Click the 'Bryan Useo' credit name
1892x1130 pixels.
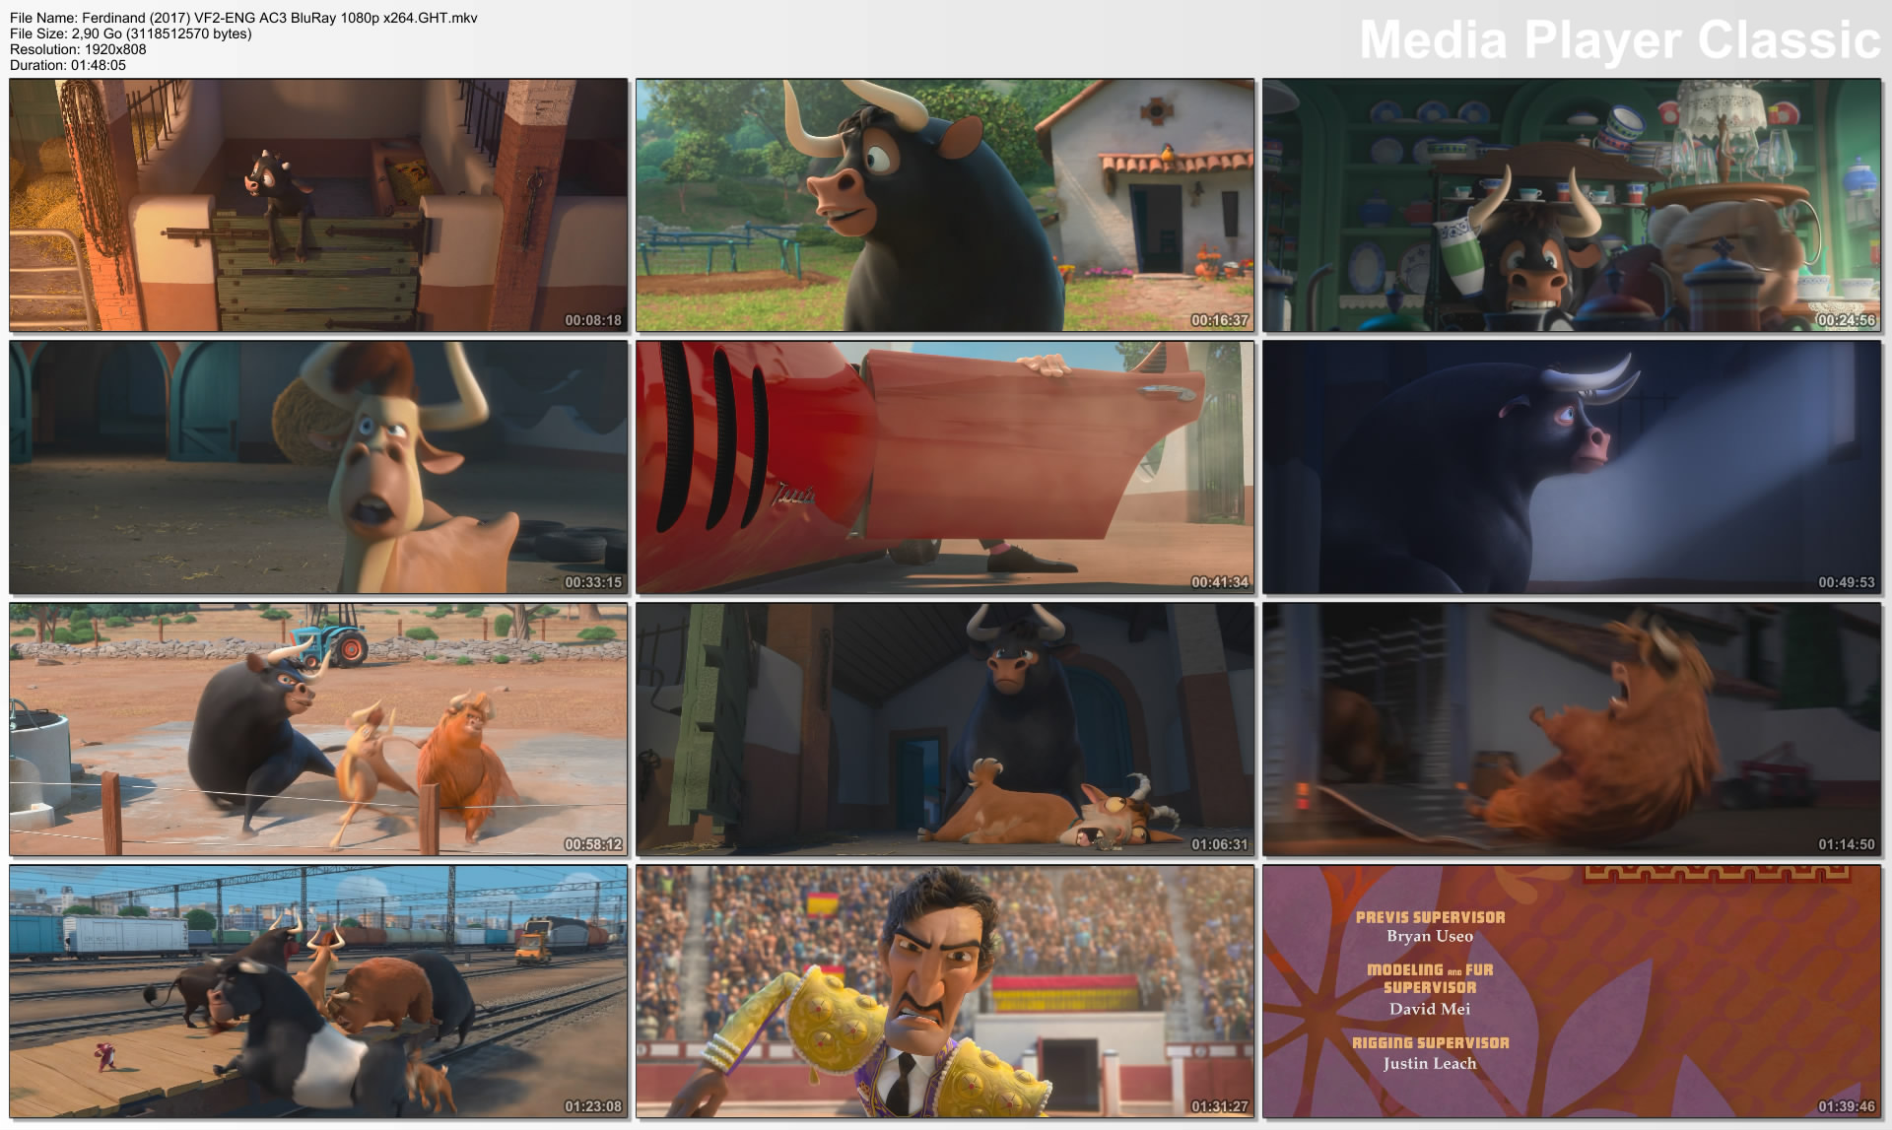(x=1430, y=936)
